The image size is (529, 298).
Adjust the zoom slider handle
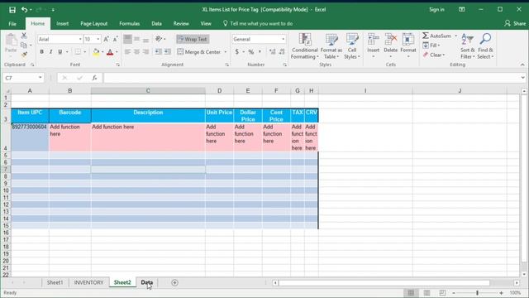coord(478,293)
